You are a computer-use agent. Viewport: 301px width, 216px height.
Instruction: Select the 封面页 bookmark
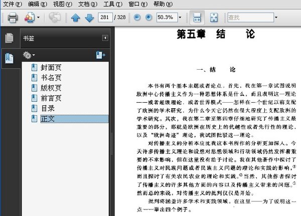51,67
